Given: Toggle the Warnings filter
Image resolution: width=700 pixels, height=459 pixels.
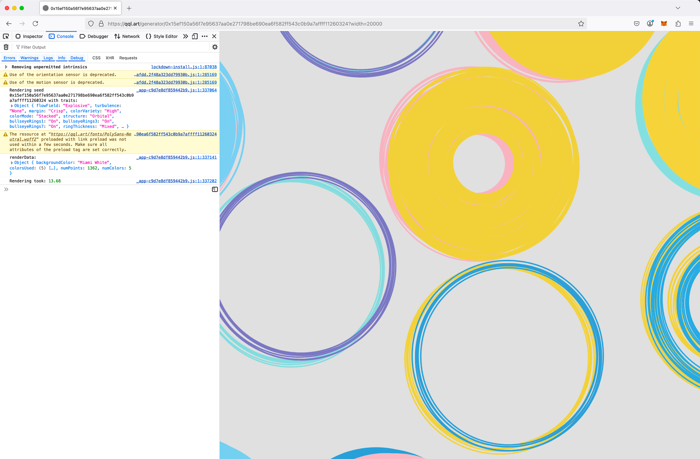Looking at the screenshot, I should (x=29, y=58).
